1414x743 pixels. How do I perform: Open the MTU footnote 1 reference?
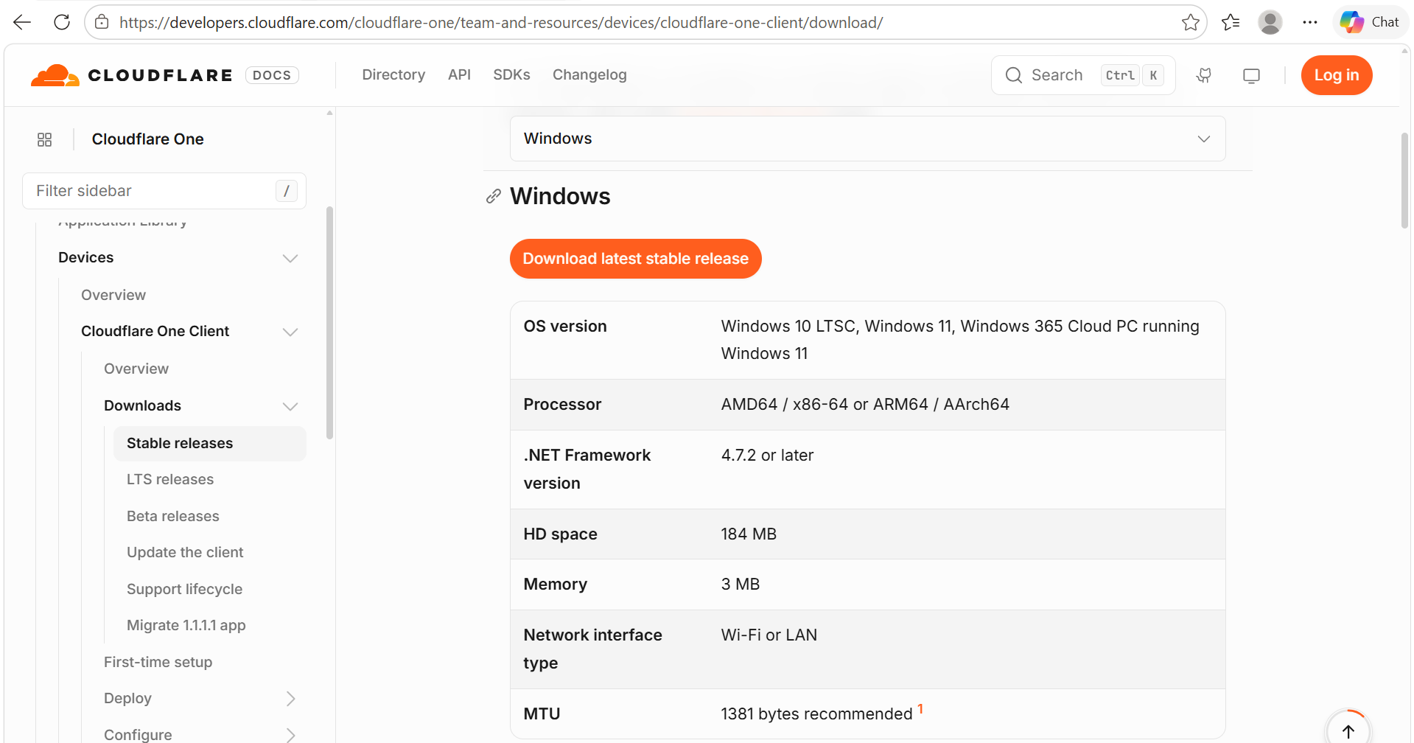click(x=920, y=708)
